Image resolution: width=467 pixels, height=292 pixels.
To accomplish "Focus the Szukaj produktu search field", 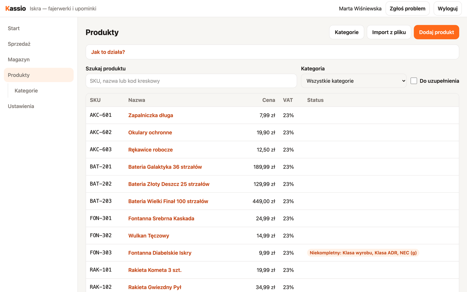I will click(191, 81).
